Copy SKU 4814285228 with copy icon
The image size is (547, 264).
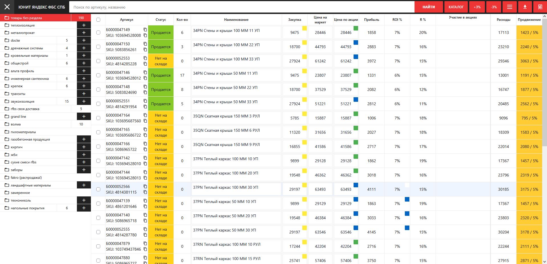pos(145,64)
